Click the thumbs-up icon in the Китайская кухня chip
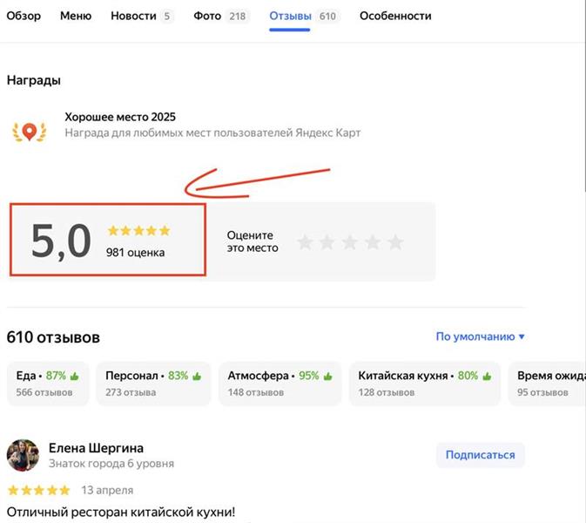The image size is (586, 523). [x=487, y=376]
